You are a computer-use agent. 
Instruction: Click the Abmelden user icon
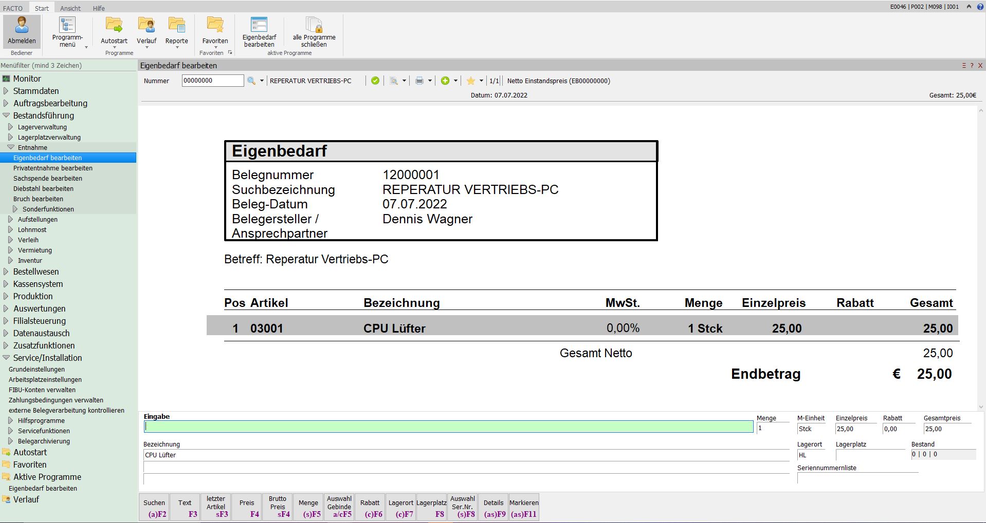[22, 26]
